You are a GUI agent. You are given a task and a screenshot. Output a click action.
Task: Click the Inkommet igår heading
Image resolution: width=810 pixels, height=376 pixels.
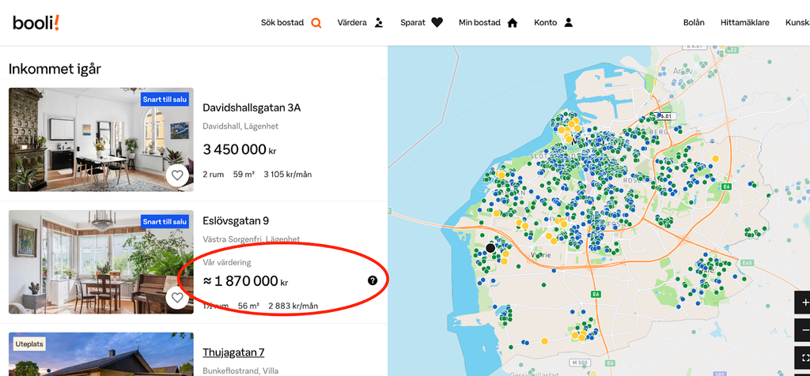click(x=55, y=69)
